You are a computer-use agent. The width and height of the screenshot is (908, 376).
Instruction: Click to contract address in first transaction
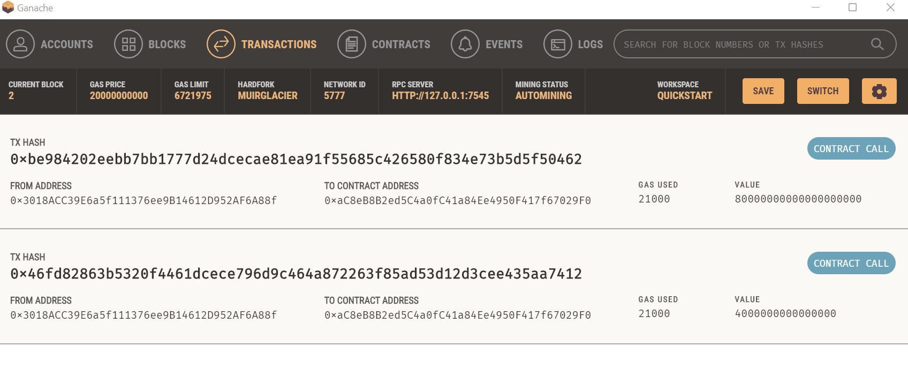click(458, 200)
